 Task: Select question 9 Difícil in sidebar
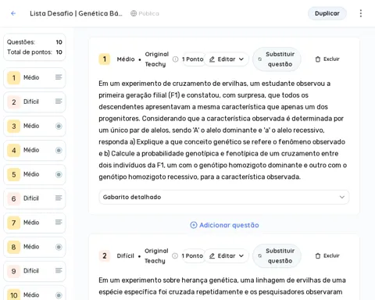pyautogui.click(x=34, y=271)
